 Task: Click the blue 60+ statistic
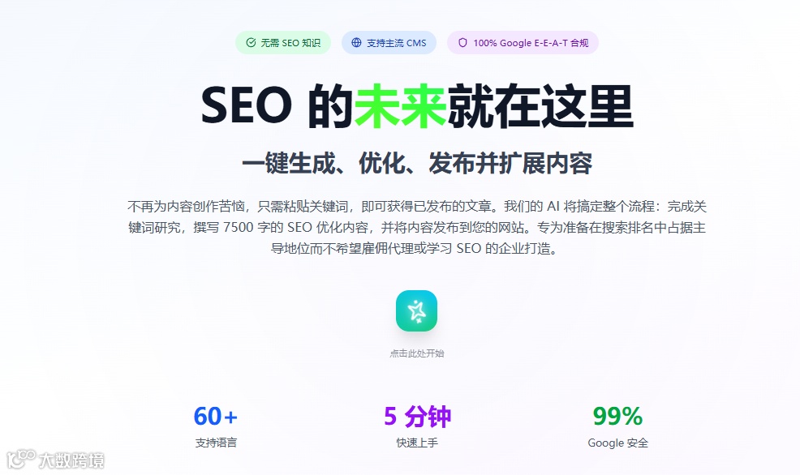pos(216,417)
